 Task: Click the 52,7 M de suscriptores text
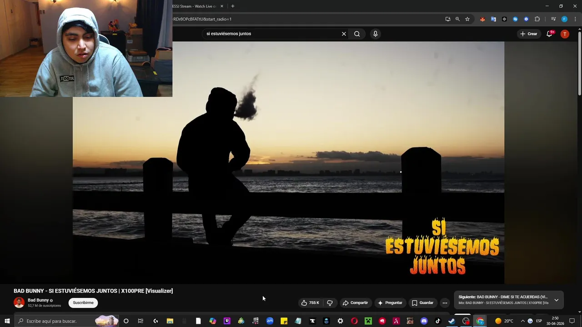tap(44, 306)
